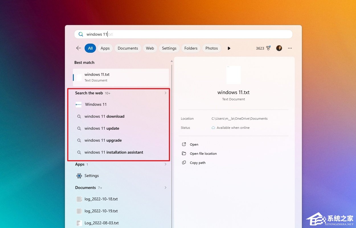
Task: Click file icon of log_2022-10-18.txt
Action: tap(79, 199)
